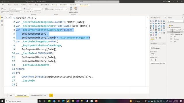Switch to Duplicate of Duplicate of Page 1
This screenshot has width=184, height=103.
39,95
